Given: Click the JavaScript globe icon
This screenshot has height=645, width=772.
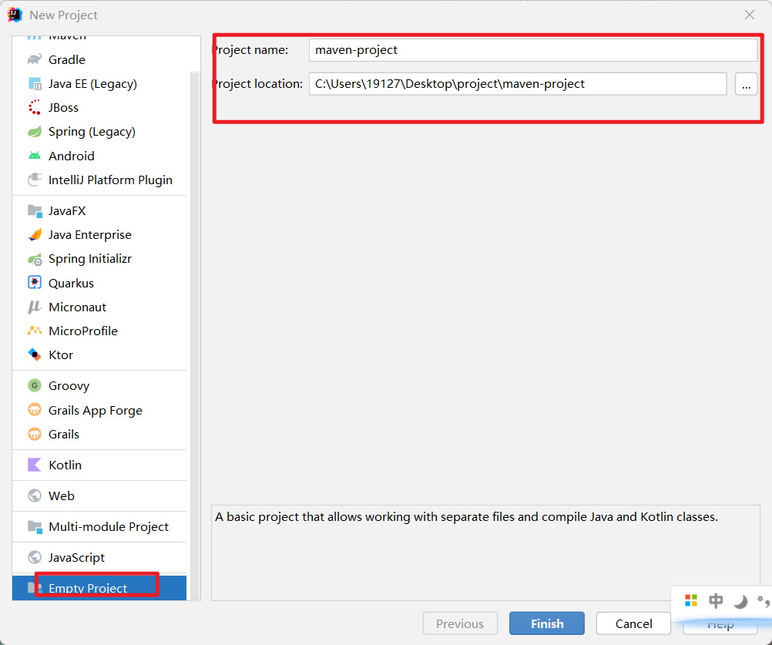Looking at the screenshot, I should pos(35,557).
